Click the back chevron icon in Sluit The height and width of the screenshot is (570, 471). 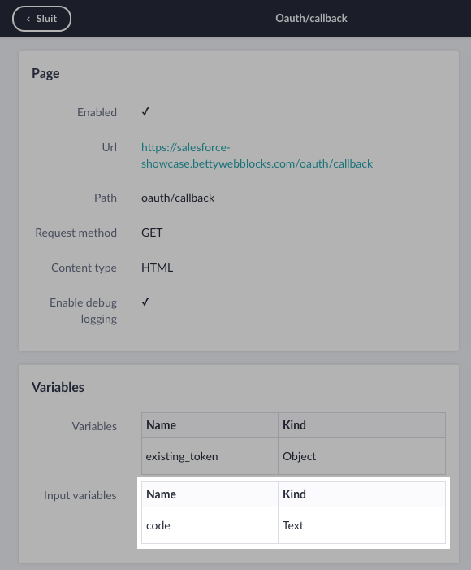tap(28, 19)
